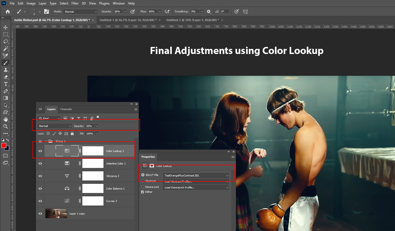This screenshot has height=231, width=395.
Task: Select the Rectangular Marquee tool
Action: click(x=6, y=34)
